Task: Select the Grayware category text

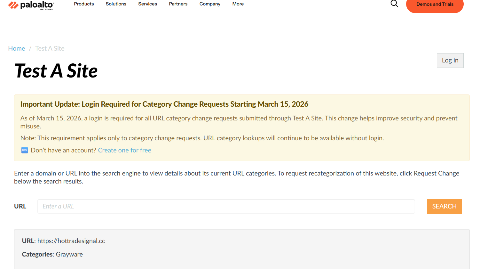Action: click(x=69, y=254)
